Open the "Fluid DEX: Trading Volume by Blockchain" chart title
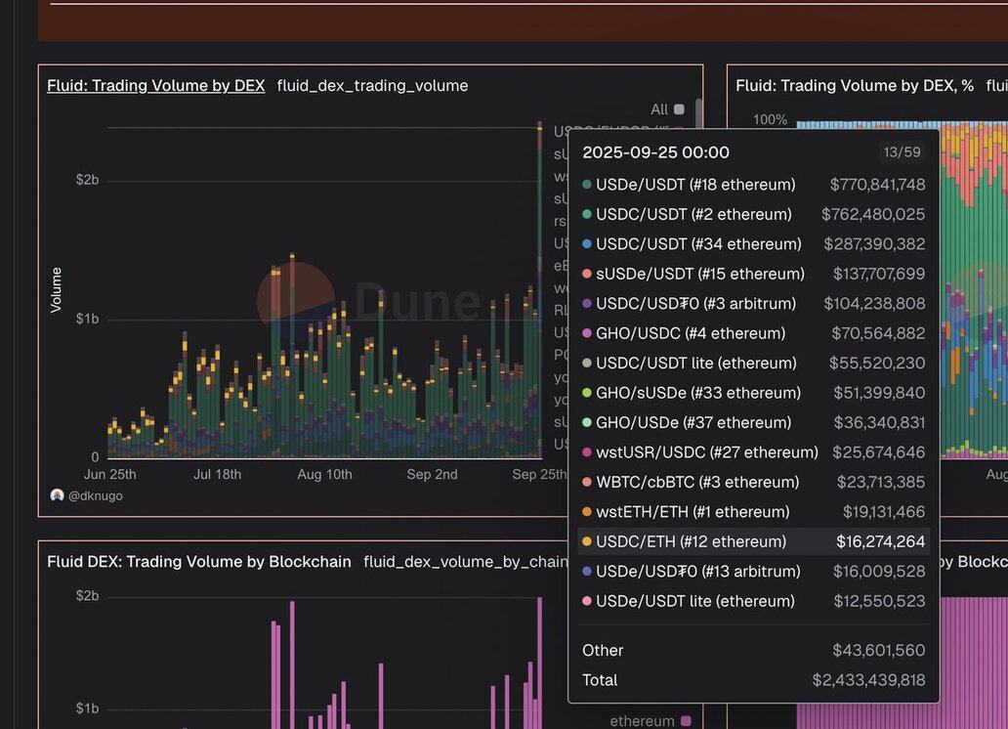The height and width of the screenshot is (729, 1008). (x=199, y=562)
